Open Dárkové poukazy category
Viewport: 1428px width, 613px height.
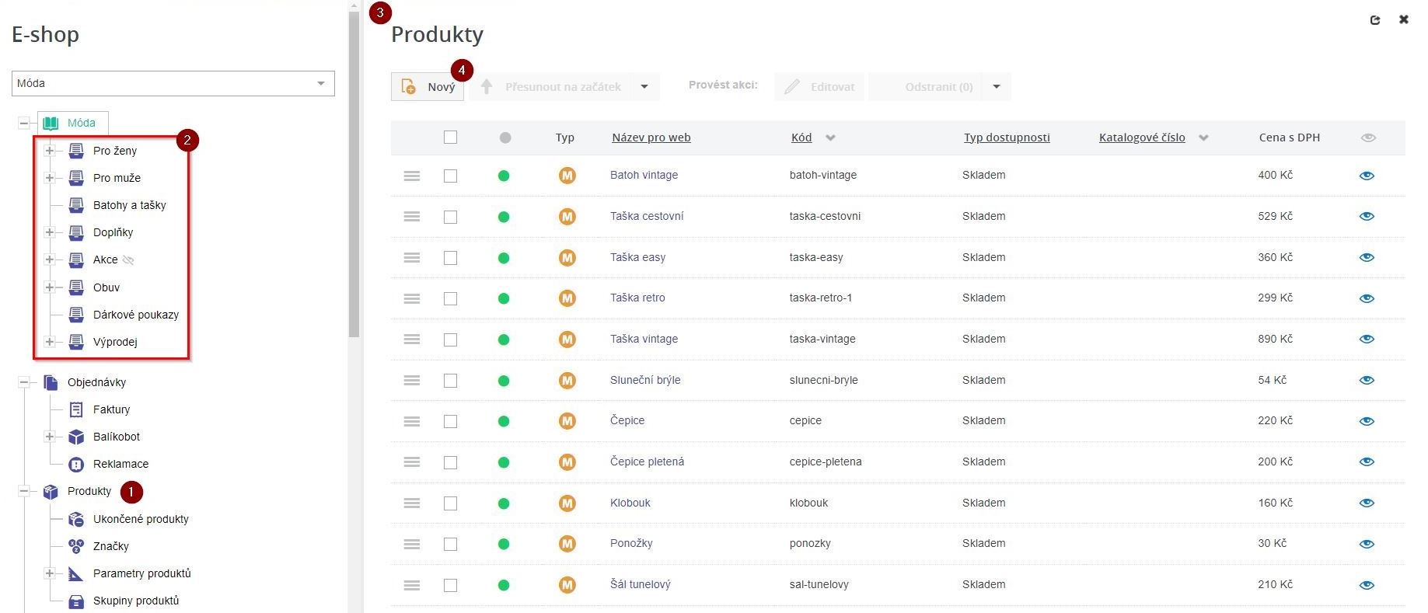point(136,315)
